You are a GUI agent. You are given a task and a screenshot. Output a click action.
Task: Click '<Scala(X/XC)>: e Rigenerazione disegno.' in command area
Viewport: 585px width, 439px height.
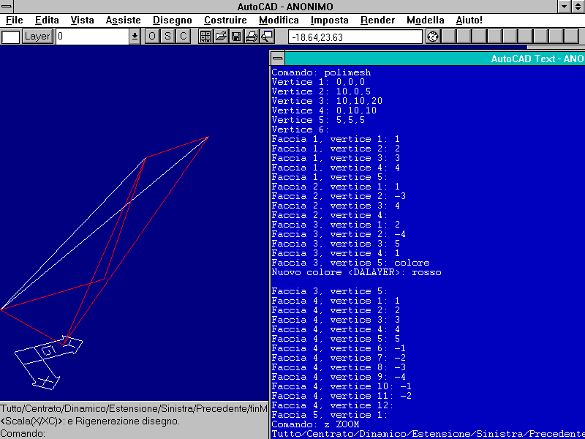(90, 421)
